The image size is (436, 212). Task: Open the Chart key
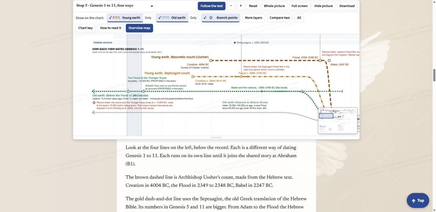tap(85, 28)
